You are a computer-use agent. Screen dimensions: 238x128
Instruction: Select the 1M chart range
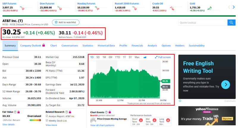(104, 57)
